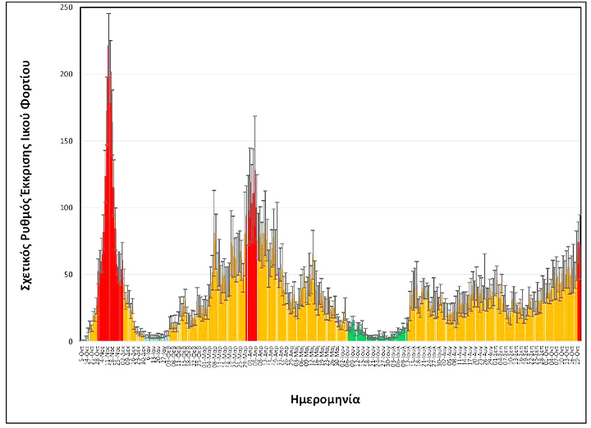Select the 150 y-axis tick label
Screen dimensions: 591x428
tap(66, 141)
